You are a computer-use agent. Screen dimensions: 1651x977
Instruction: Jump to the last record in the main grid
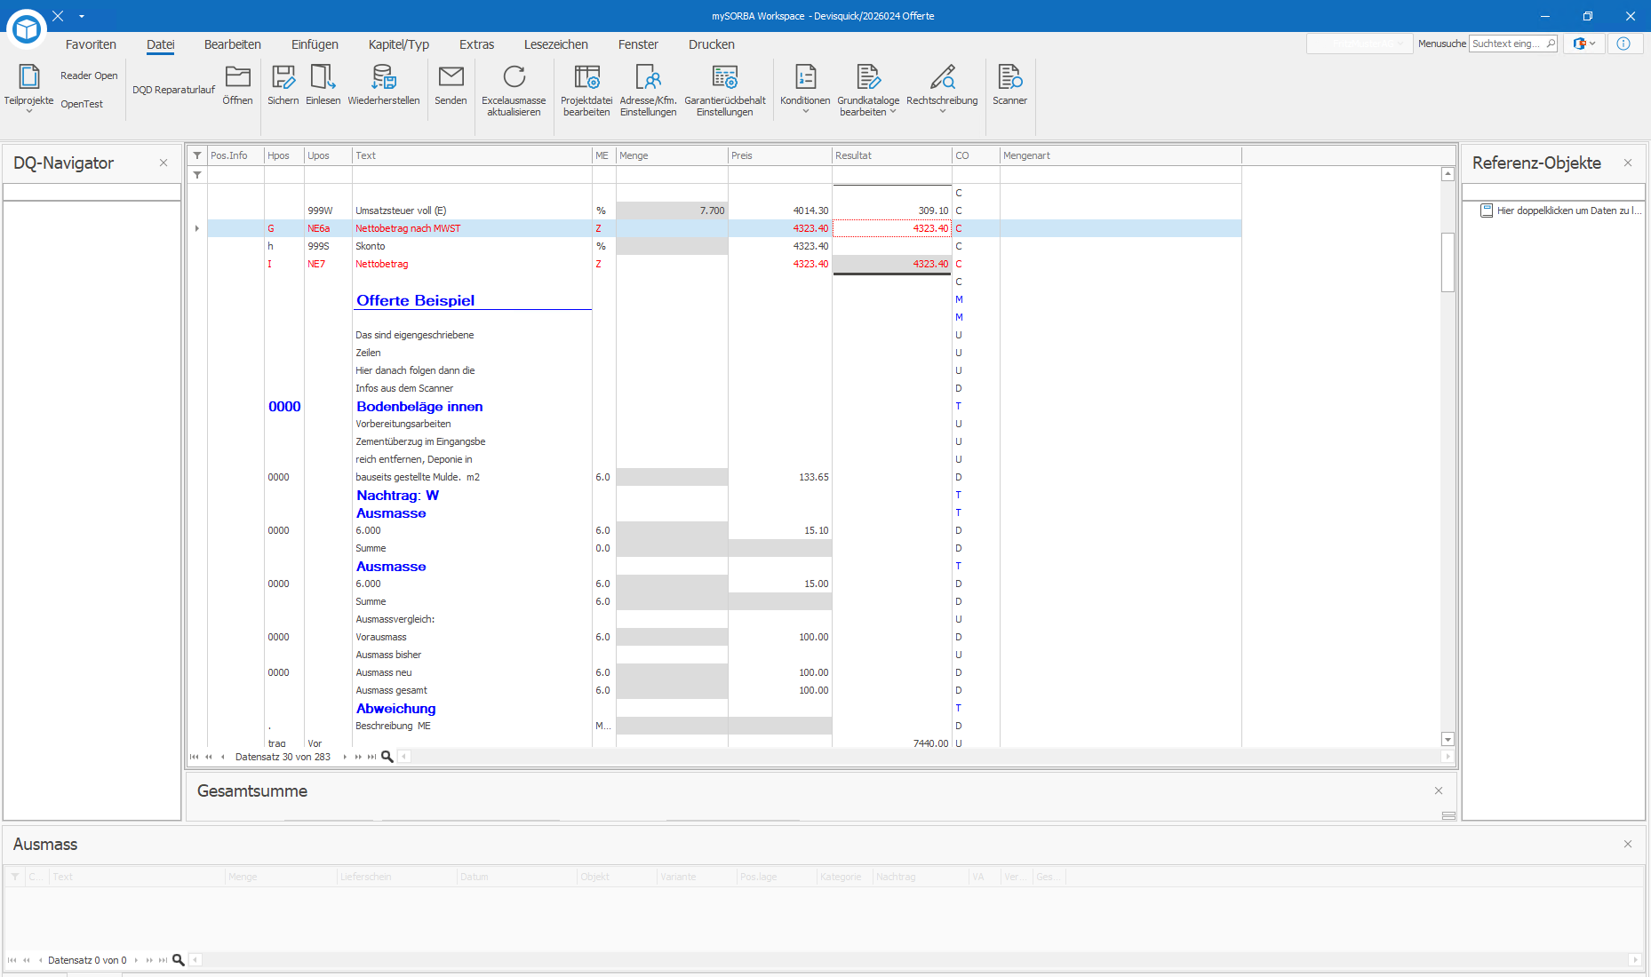click(372, 757)
